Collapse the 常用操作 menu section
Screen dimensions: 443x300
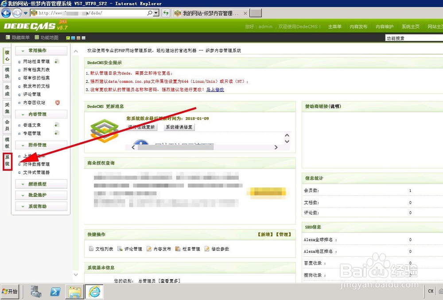[x=41, y=50]
